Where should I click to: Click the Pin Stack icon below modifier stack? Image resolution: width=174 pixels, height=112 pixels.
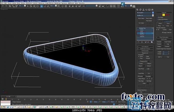(x=138, y=42)
